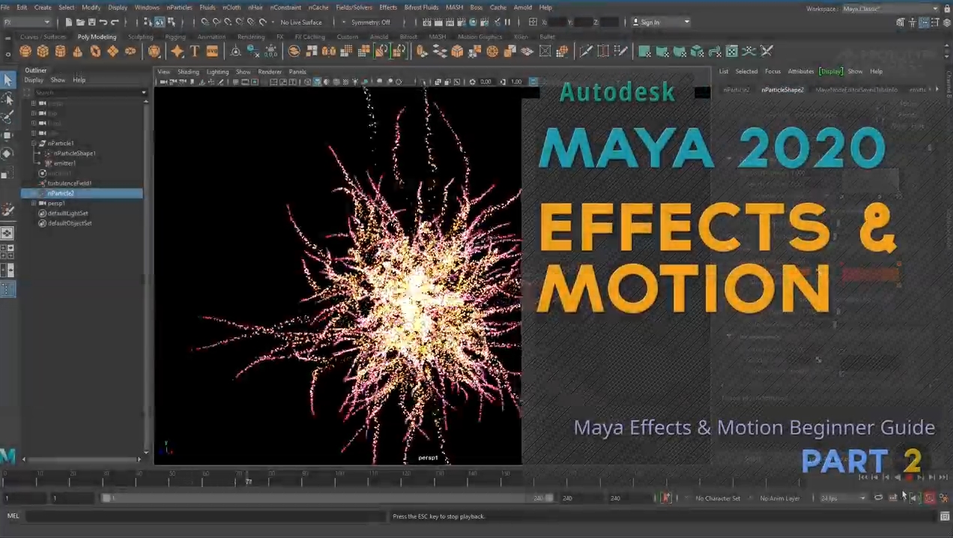
Task: Collapse the nParticle1 tree node
Action: pos(34,143)
